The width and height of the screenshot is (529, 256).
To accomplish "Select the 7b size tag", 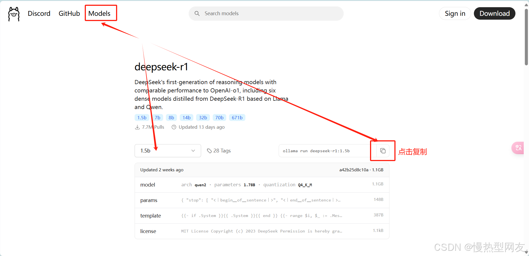I will pyautogui.click(x=157, y=118).
